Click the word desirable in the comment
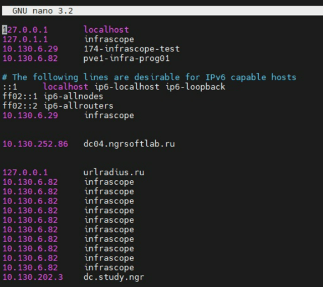The height and width of the screenshot is (287, 323). click(157, 77)
